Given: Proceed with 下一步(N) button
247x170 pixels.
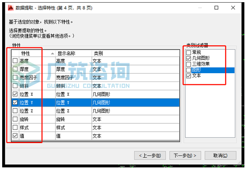Looking at the screenshot, I should click(x=185, y=156).
